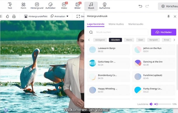The image size is (178, 113).
Task: Click the search magnifier icon
Action: pyautogui.click(x=91, y=32)
